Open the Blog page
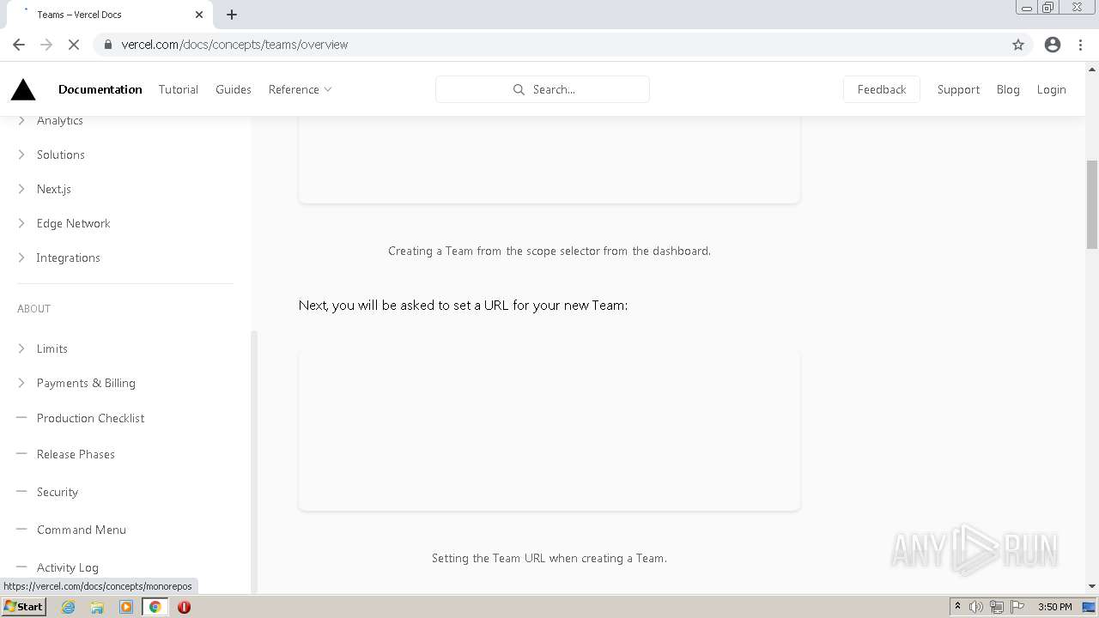 click(1008, 89)
